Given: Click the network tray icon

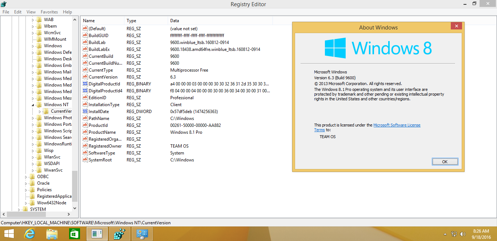Looking at the screenshot, I should [454, 234].
